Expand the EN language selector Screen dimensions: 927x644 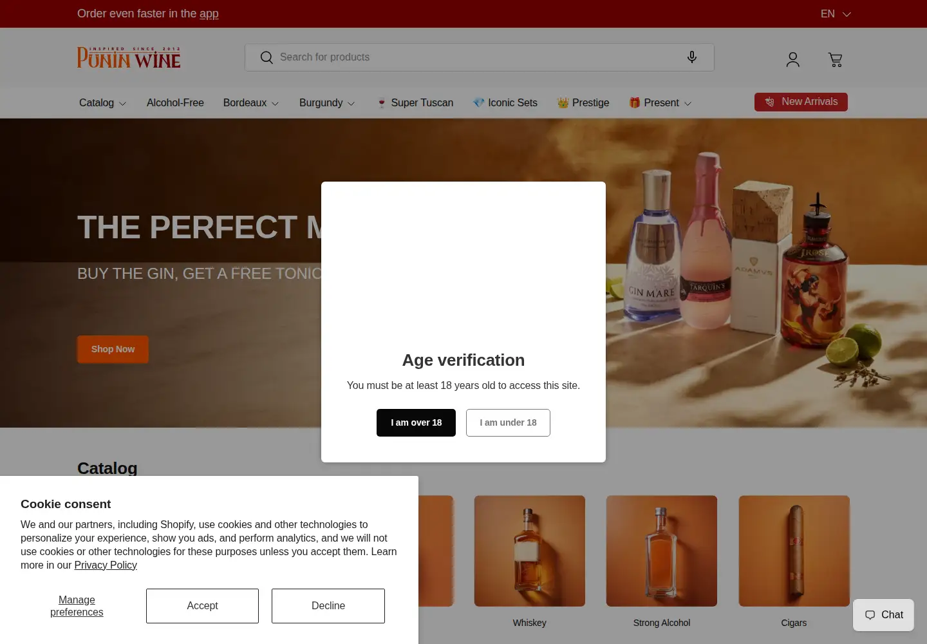[x=836, y=14]
